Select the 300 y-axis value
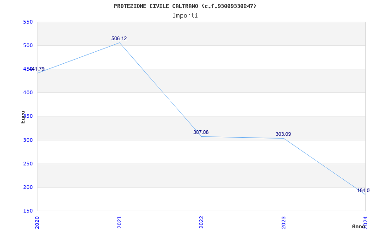Screen dimensions: 370x231 click(27, 140)
